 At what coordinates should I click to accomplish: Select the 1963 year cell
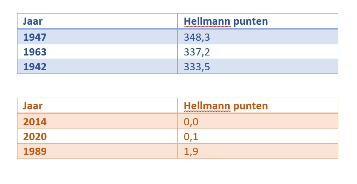point(35,52)
